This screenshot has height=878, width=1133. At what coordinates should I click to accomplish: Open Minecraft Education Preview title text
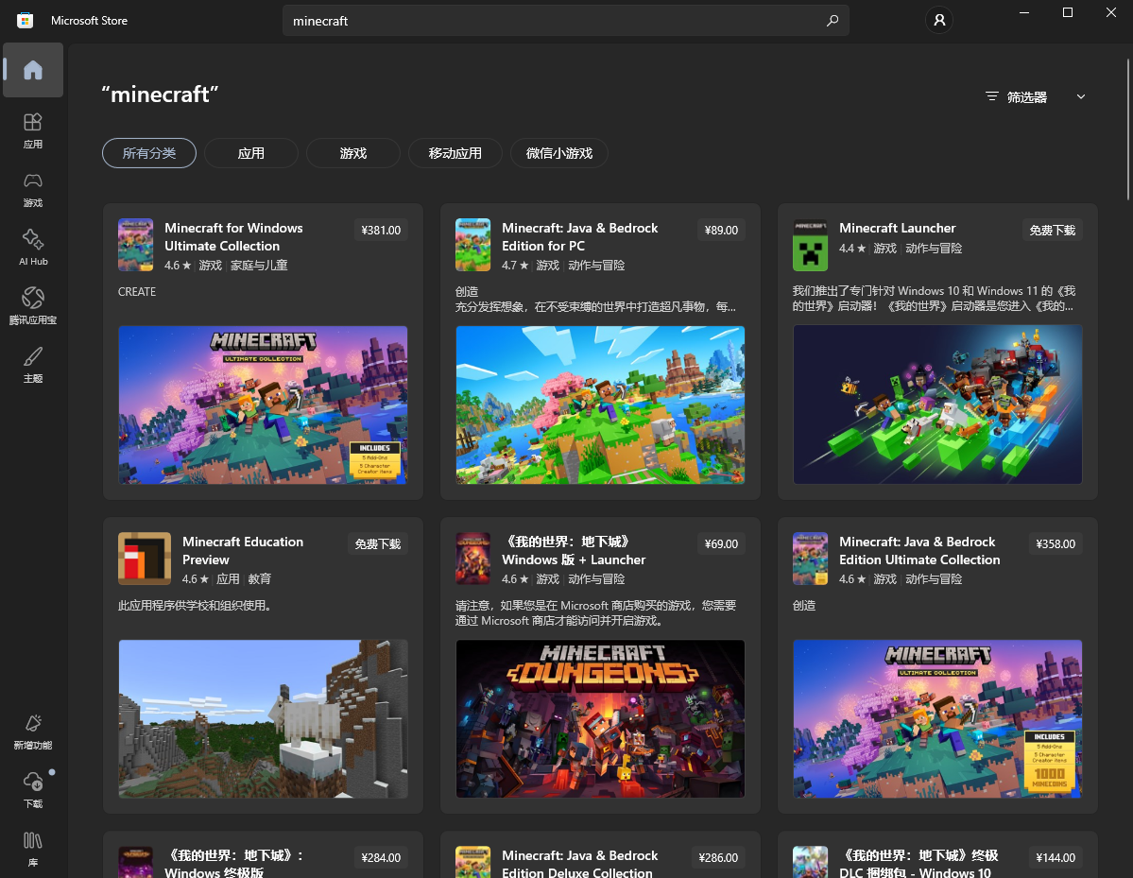(x=243, y=551)
